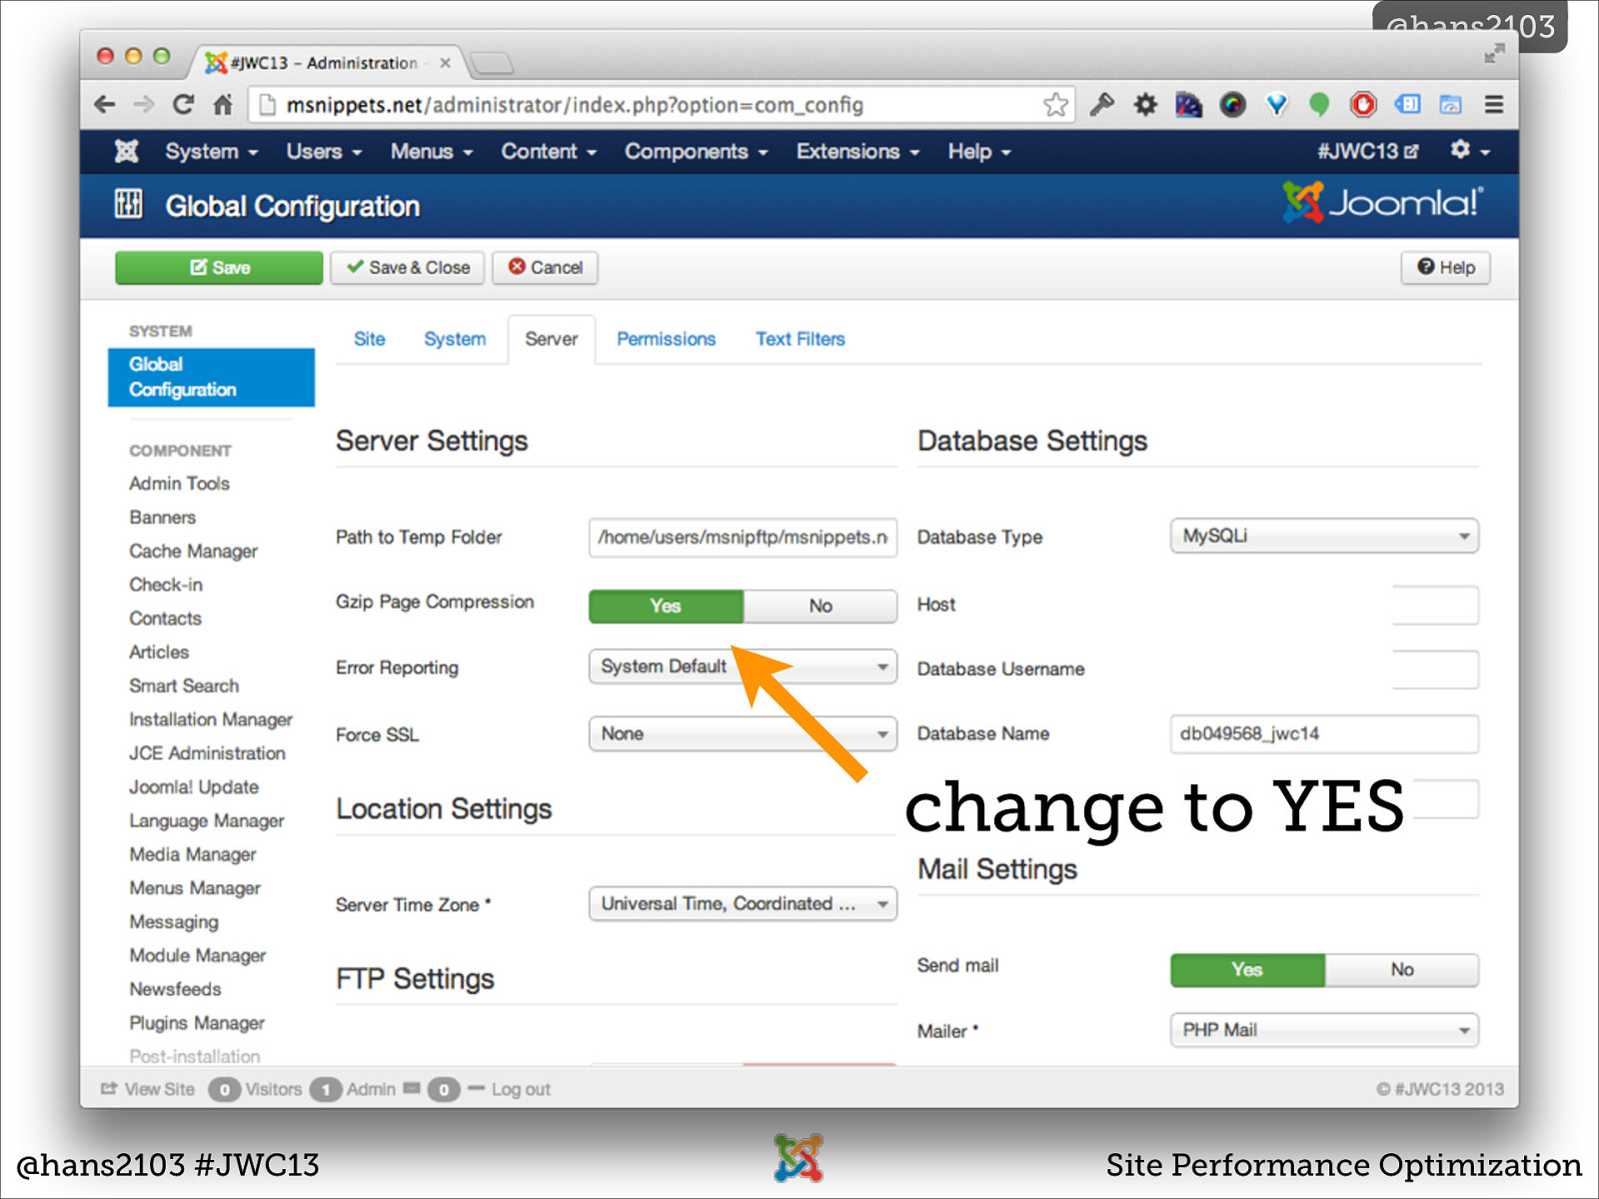This screenshot has width=1599, height=1199.
Task: Click the Save & Close button
Action: 408,268
